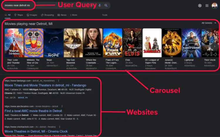
Task: Open the Google apps grid icon
Action: [x=207, y=6]
